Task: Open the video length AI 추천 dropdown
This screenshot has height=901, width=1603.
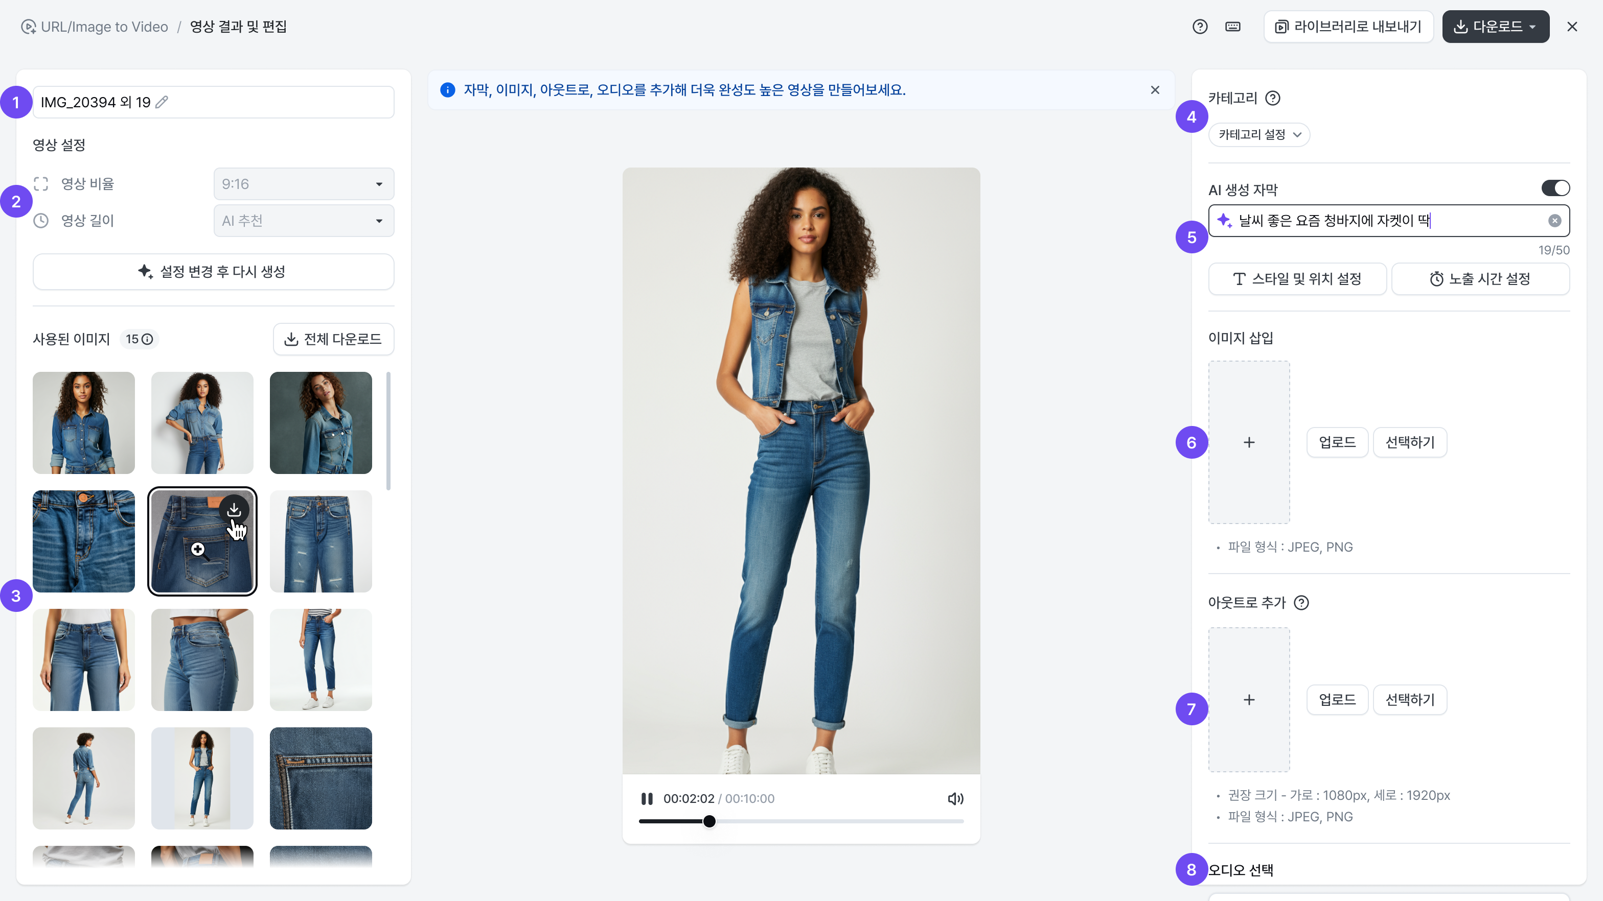Action: [x=304, y=221]
